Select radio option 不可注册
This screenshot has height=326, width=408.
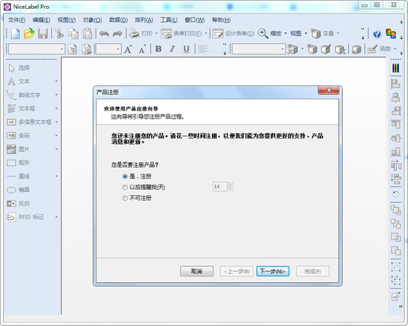point(125,198)
